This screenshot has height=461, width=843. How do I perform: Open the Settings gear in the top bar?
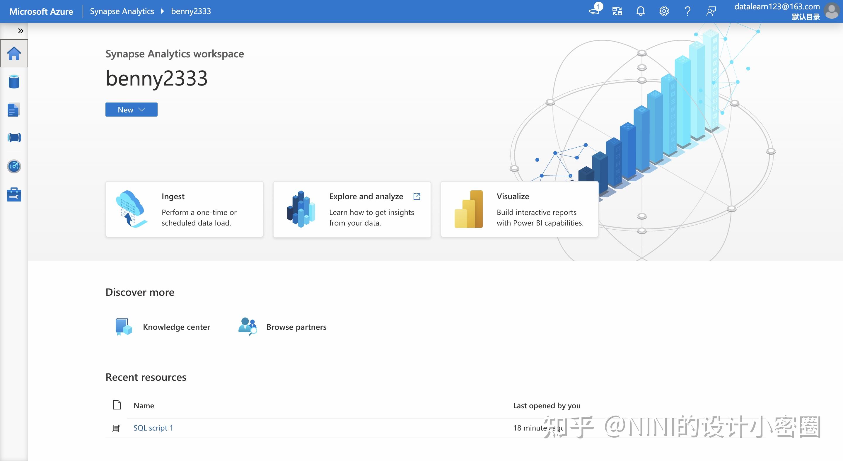coord(664,11)
